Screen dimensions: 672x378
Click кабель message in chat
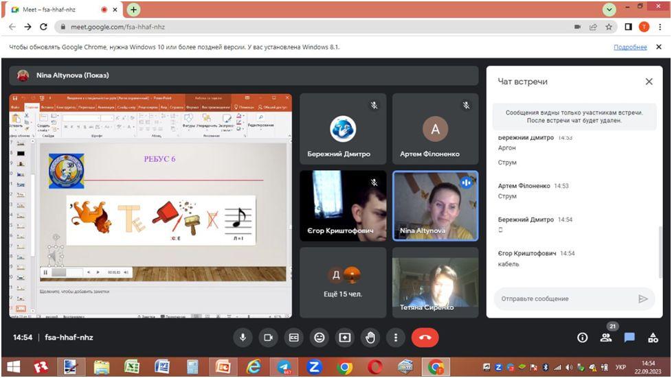[x=508, y=264]
